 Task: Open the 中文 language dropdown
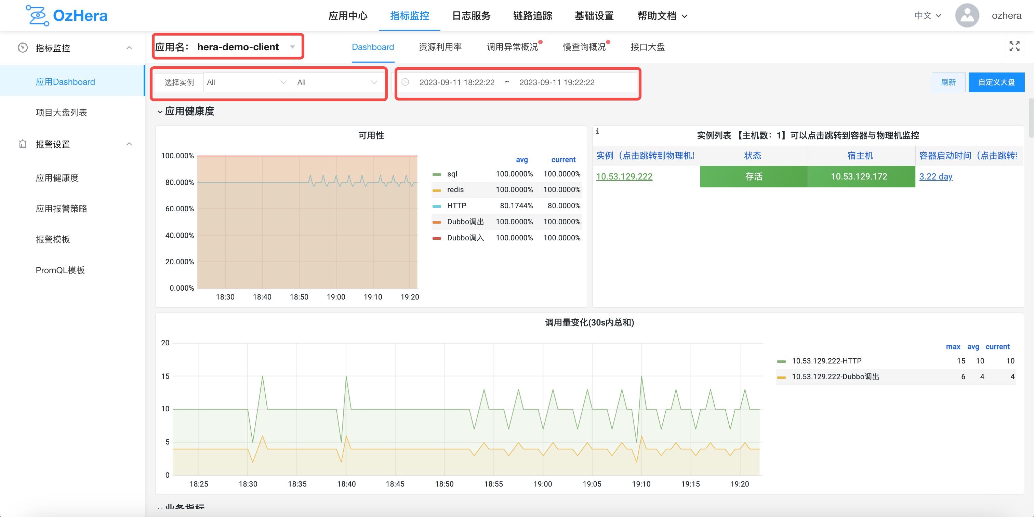coord(927,16)
